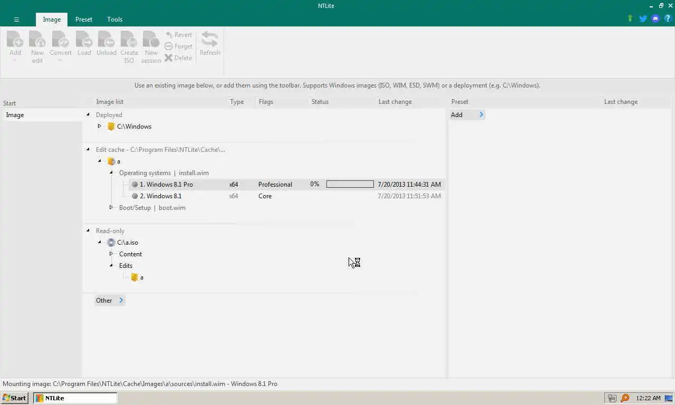Open the Convert dropdown arrow
The height and width of the screenshot is (405, 675).
tap(60, 61)
